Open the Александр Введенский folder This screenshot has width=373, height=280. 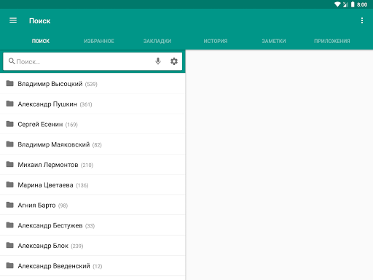pyautogui.click(x=93, y=266)
